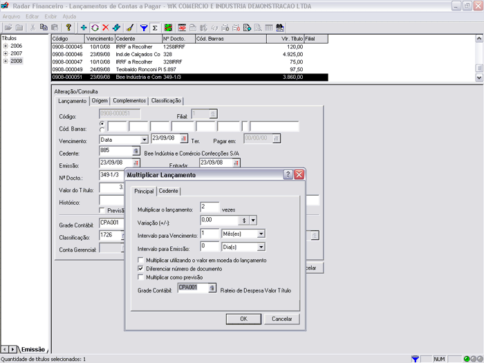Open the Mês(es) interval unit dropdown
Screen dimensions: 484x363
pos(261,234)
